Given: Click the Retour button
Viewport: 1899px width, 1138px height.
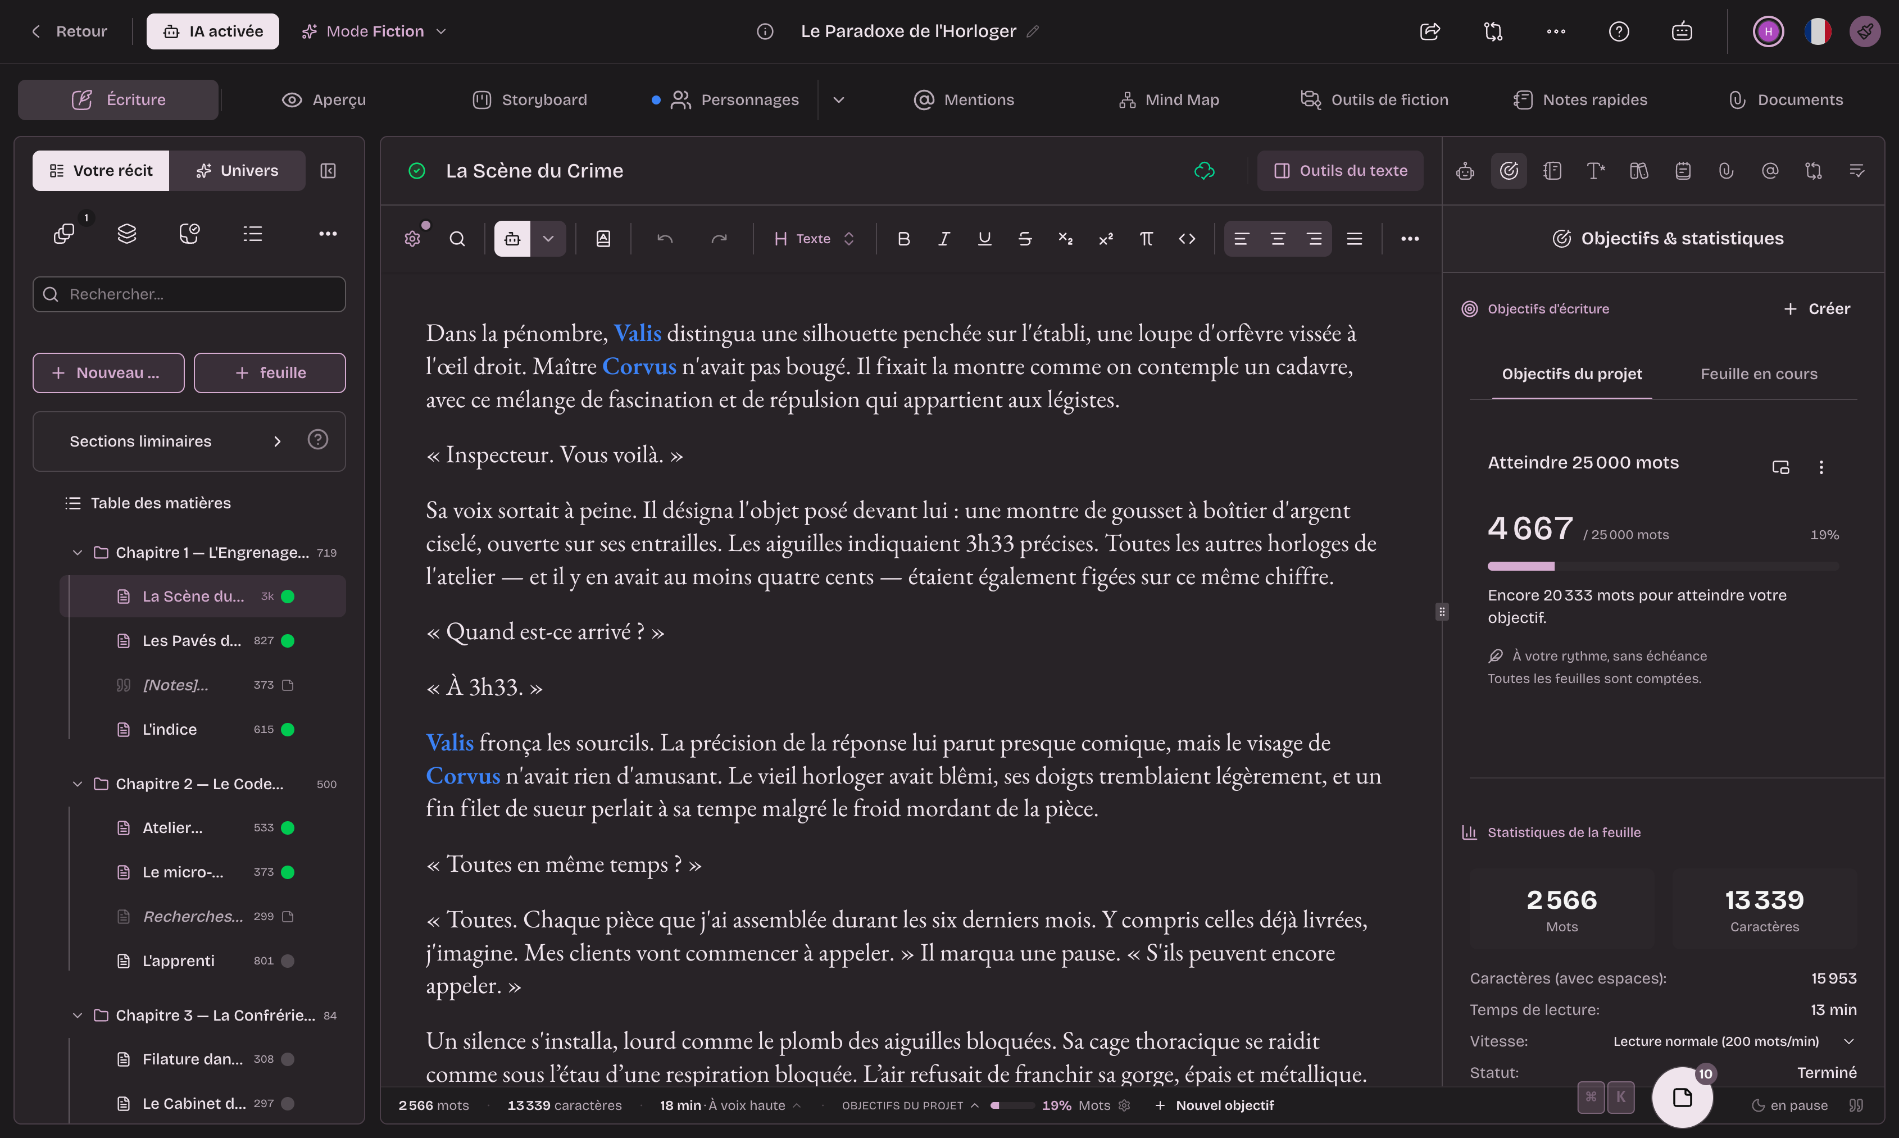Looking at the screenshot, I should coord(69,31).
